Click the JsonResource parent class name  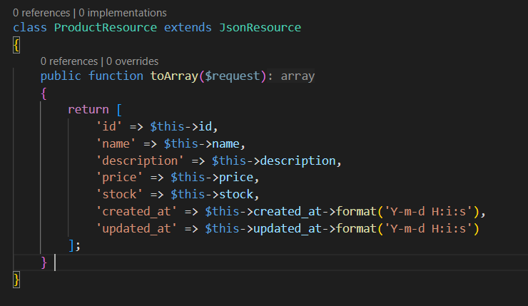click(260, 27)
